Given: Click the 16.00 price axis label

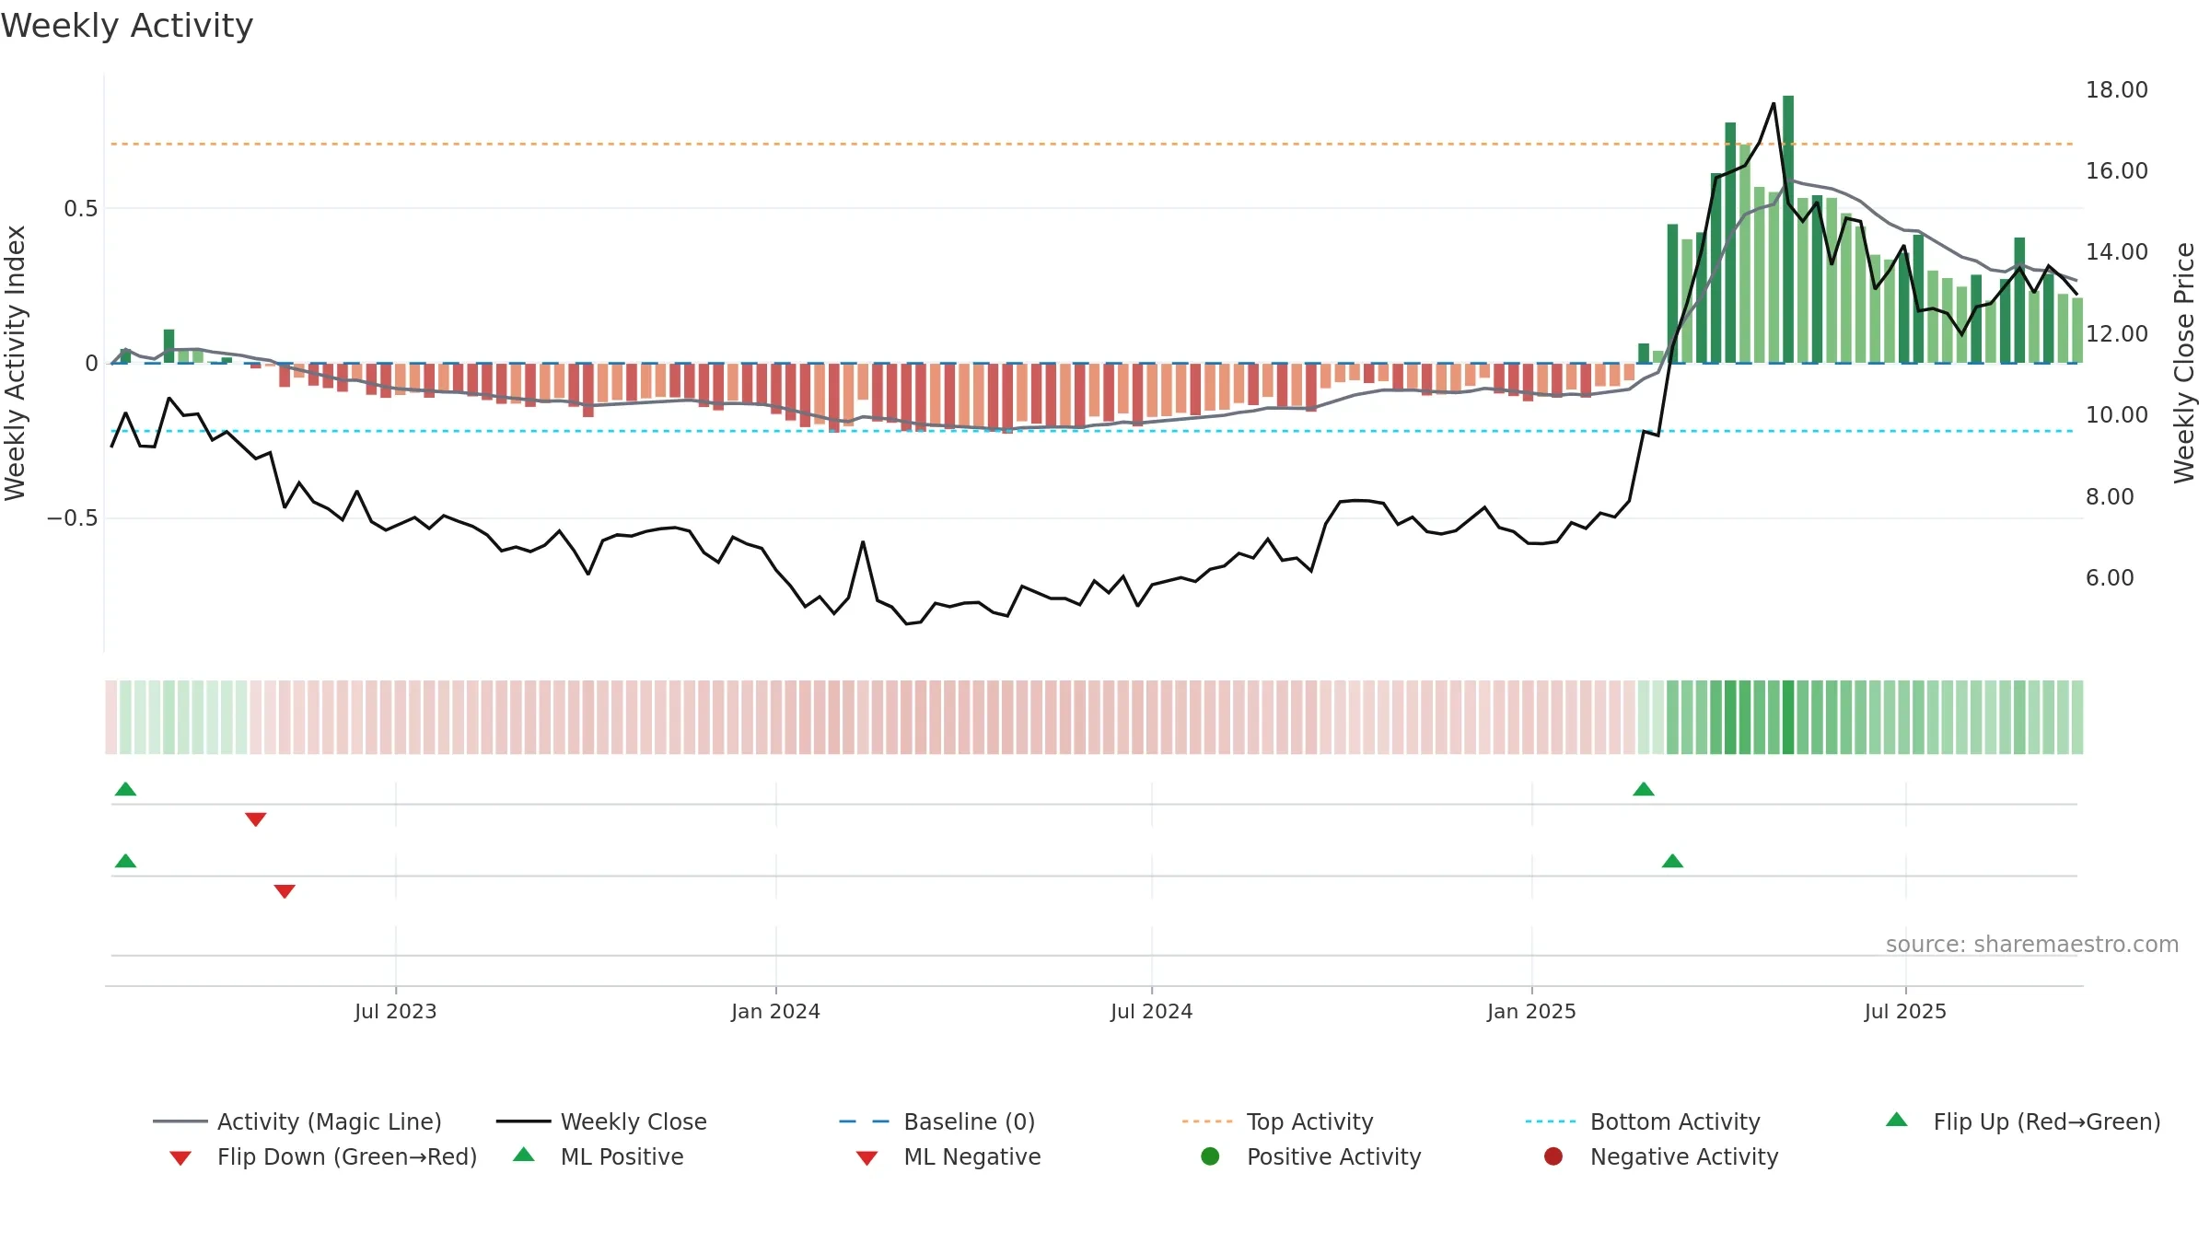Looking at the screenshot, I should tap(2117, 171).
